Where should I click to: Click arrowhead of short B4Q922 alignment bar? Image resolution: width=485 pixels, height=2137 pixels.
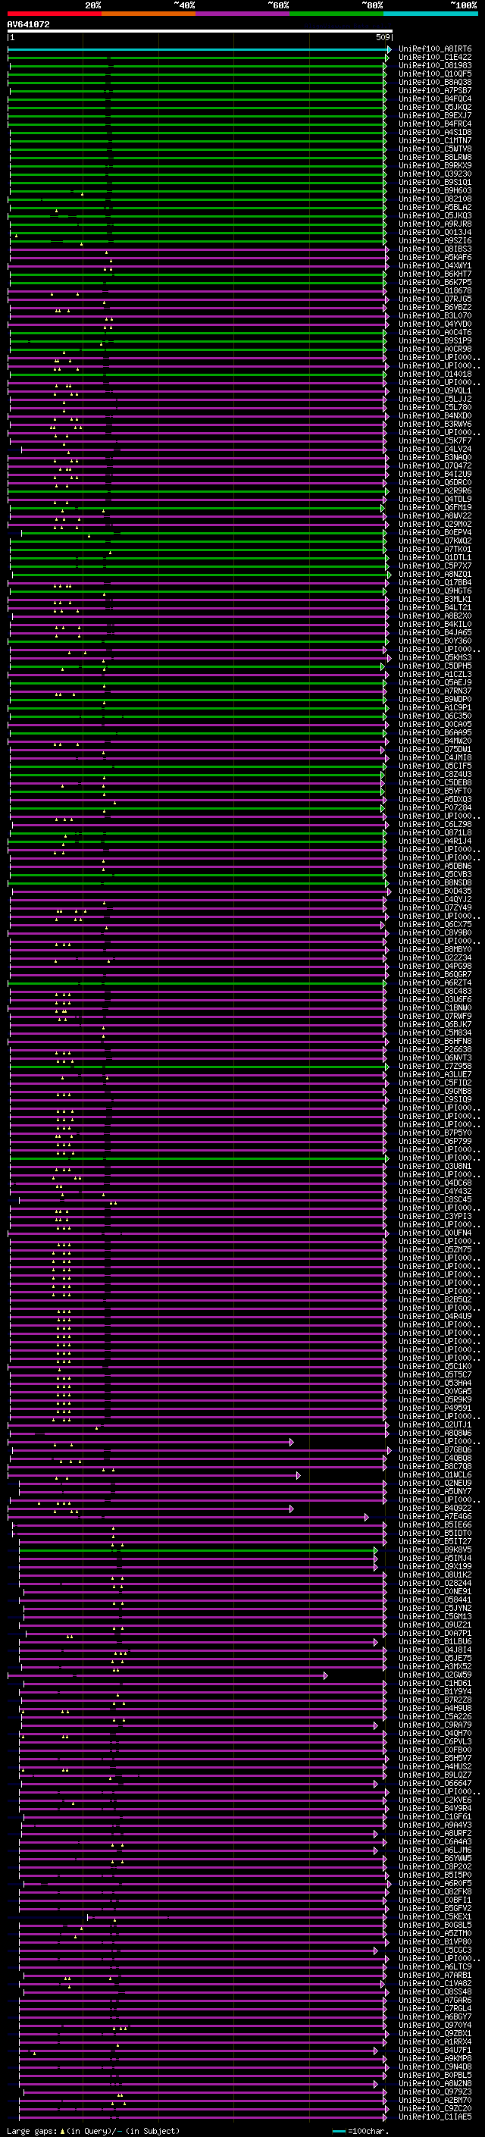coord(291,1509)
